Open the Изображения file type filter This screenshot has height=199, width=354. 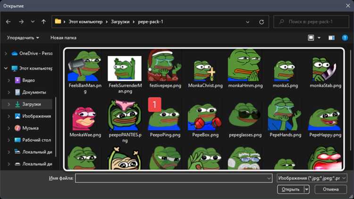pos(312,178)
